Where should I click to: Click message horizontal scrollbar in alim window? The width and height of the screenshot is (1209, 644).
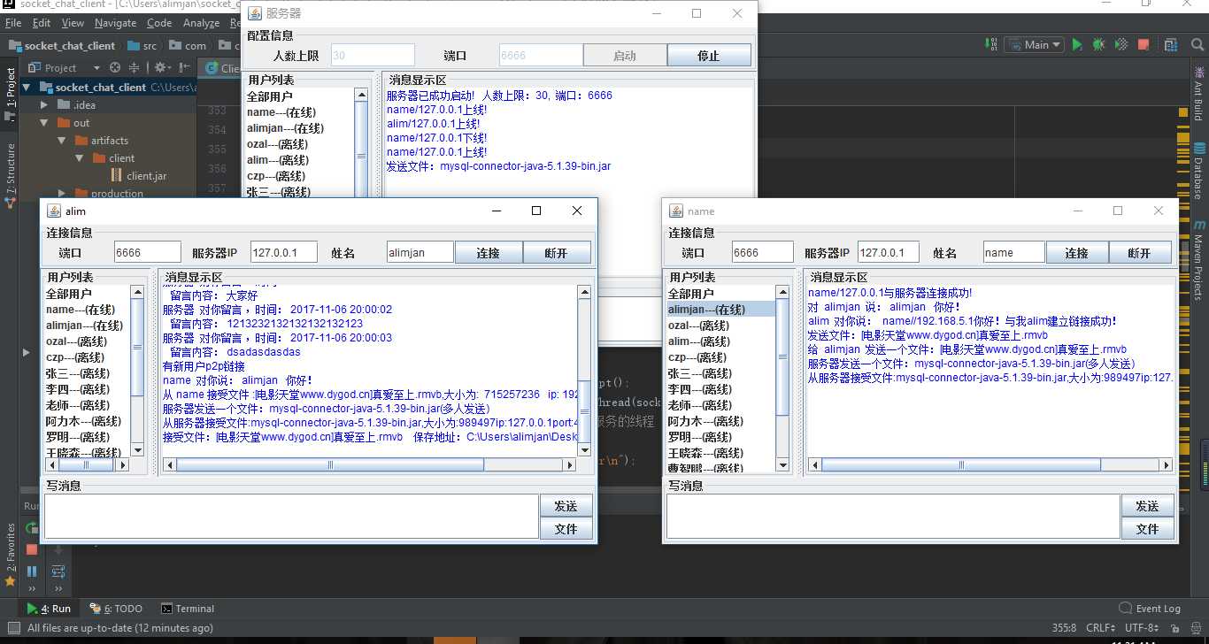click(370, 464)
